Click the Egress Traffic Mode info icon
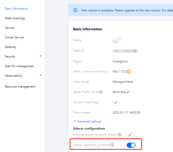The height and width of the screenshot is (152, 173). tap(101, 92)
